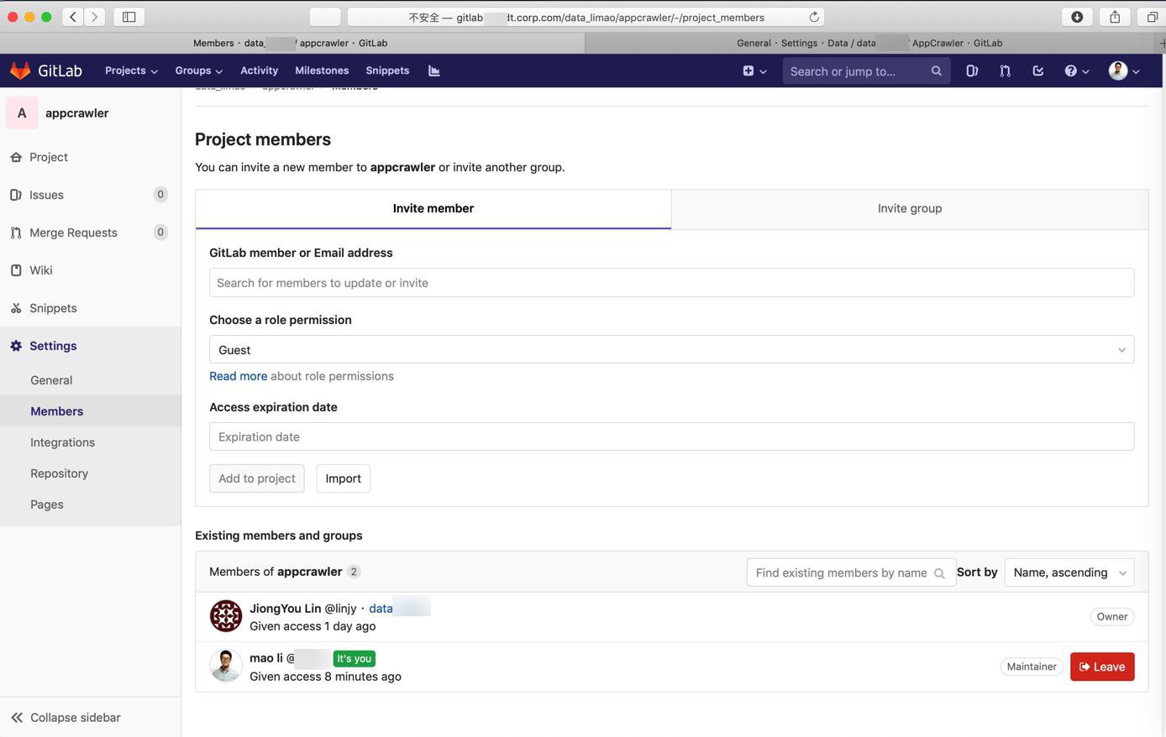Open the user avatar menu in navbar
Image resolution: width=1166 pixels, height=737 pixels.
point(1124,71)
